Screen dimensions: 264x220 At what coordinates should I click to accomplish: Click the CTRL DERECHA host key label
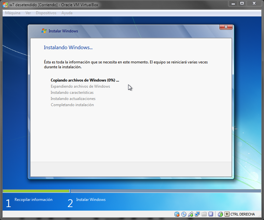click(242, 214)
